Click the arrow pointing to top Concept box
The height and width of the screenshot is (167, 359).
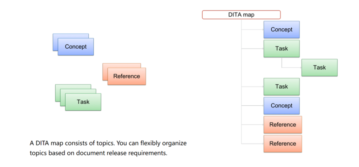pyautogui.click(x=252, y=29)
